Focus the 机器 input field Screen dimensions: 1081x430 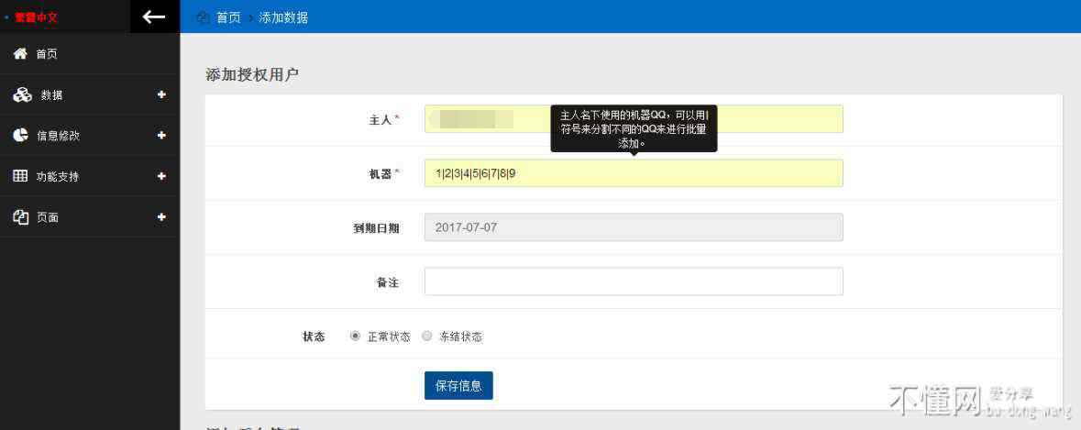634,173
